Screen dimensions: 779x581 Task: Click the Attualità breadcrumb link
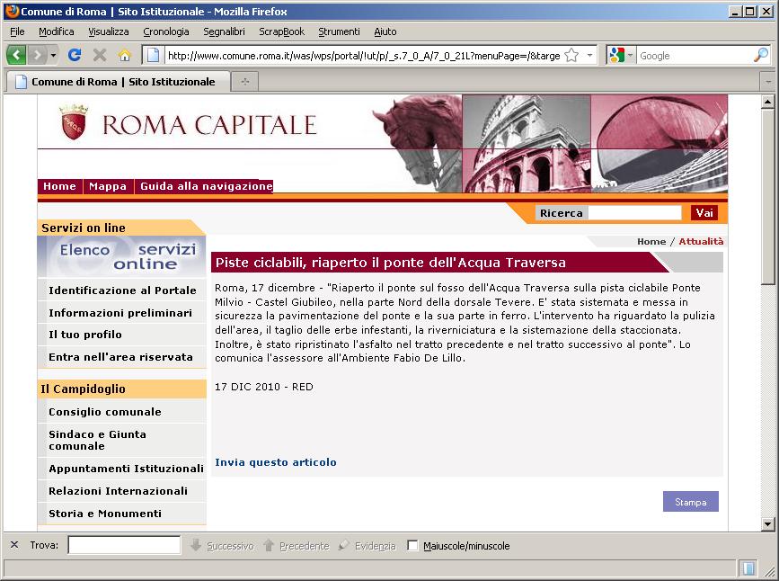point(701,241)
